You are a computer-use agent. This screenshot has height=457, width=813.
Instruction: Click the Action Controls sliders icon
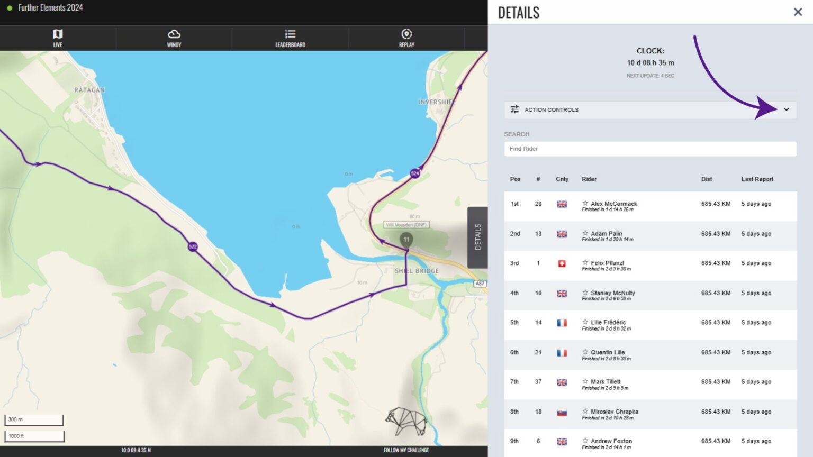point(514,109)
